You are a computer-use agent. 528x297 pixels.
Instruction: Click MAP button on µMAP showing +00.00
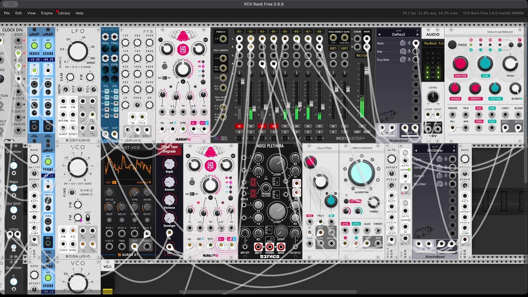point(48,45)
